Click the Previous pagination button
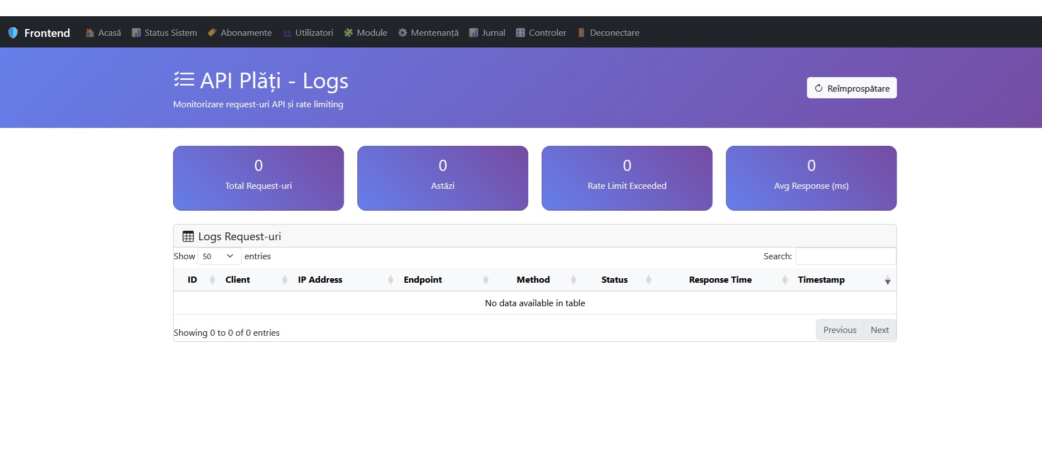The width and height of the screenshot is (1042, 457). click(x=839, y=330)
